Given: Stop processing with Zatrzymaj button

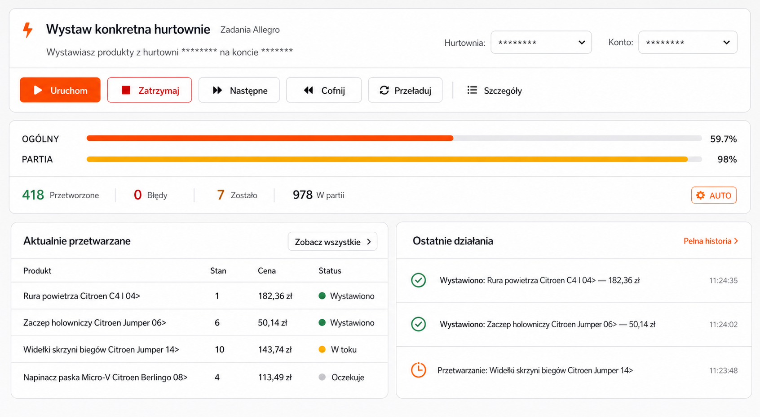Looking at the screenshot, I should click(150, 90).
